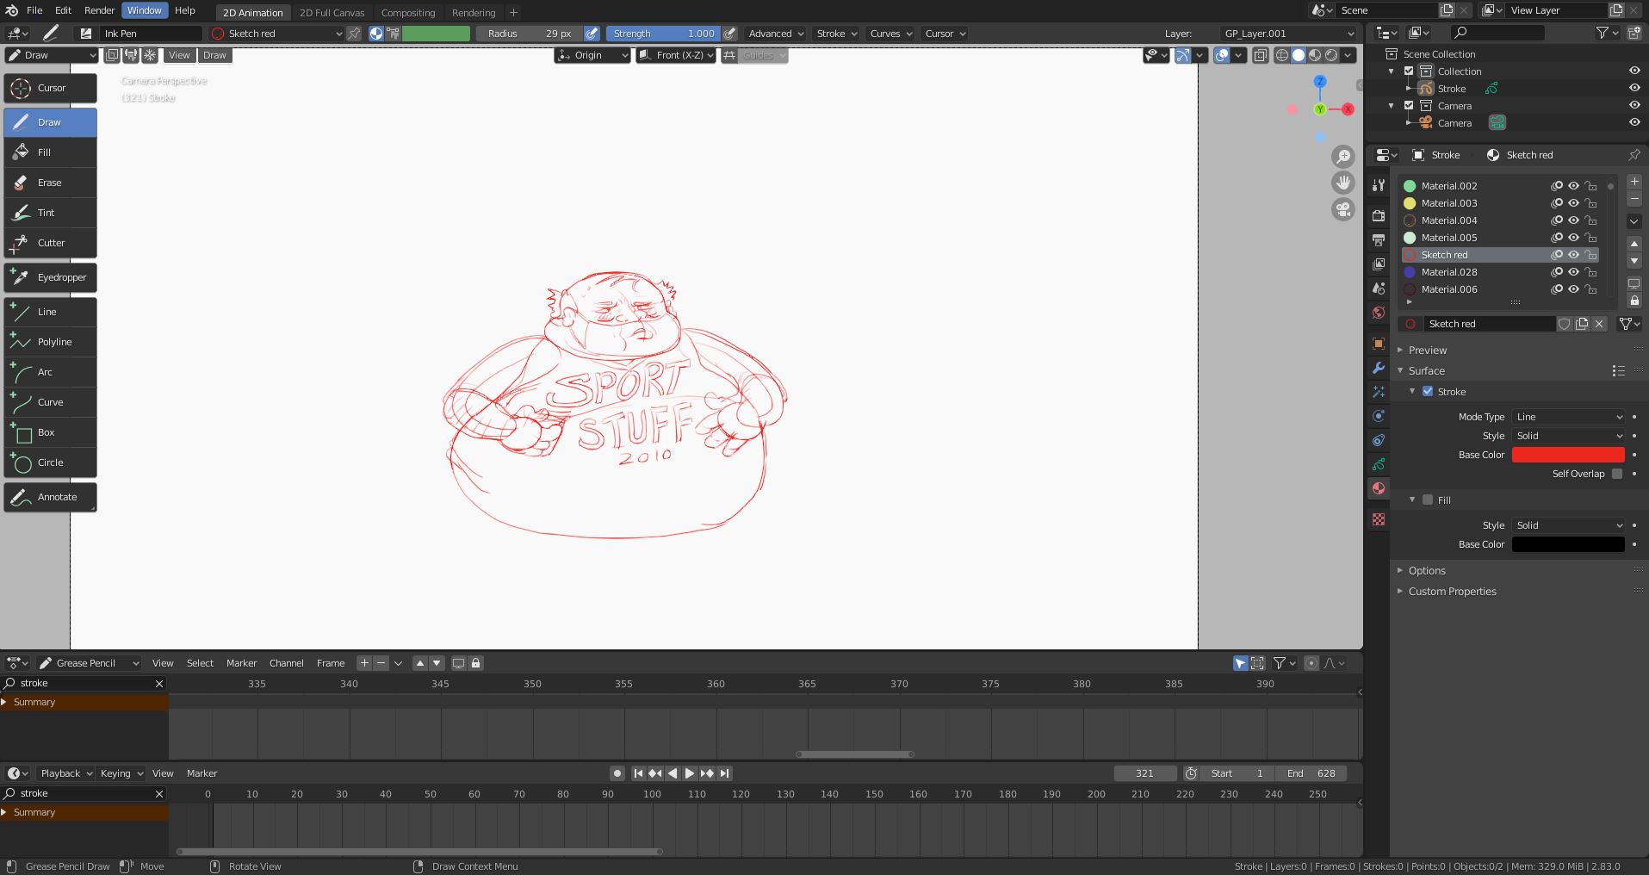This screenshot has height=875, width=1649.
Task: Open the Render menu
Action: (x=99, y=10)
